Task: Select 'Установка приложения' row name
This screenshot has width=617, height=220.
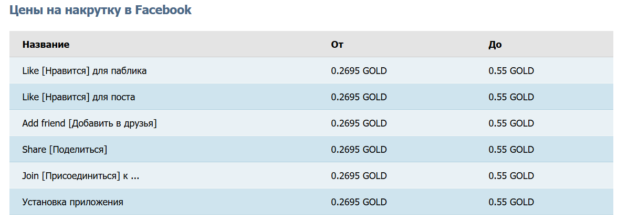Action: coord(73,202)
